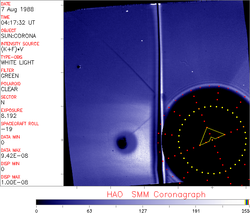Click the "GREEN" filter value
Screen dimensions: 250x213
pyautogui.click(x=10, y=76)
